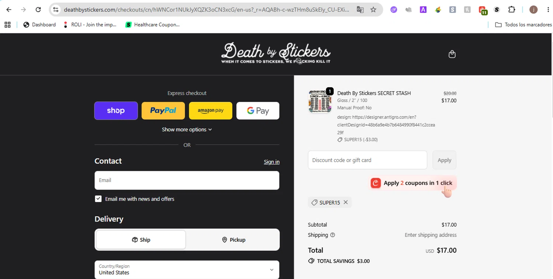Expand Show more options

pos(187,129)
